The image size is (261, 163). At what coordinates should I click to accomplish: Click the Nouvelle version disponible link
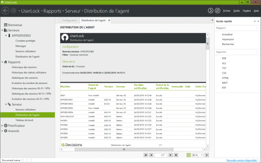coord(242,160)
